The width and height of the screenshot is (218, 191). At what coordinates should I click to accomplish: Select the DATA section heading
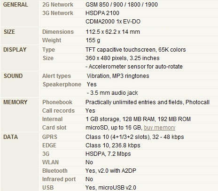click(10, 137)
